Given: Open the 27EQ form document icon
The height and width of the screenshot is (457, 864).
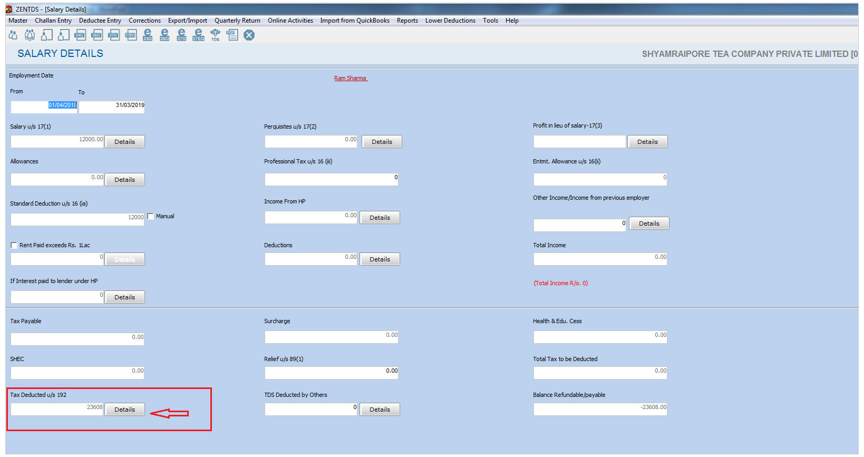Looking at the screenshot, I should pyautogui.click(x=131, y=35).
